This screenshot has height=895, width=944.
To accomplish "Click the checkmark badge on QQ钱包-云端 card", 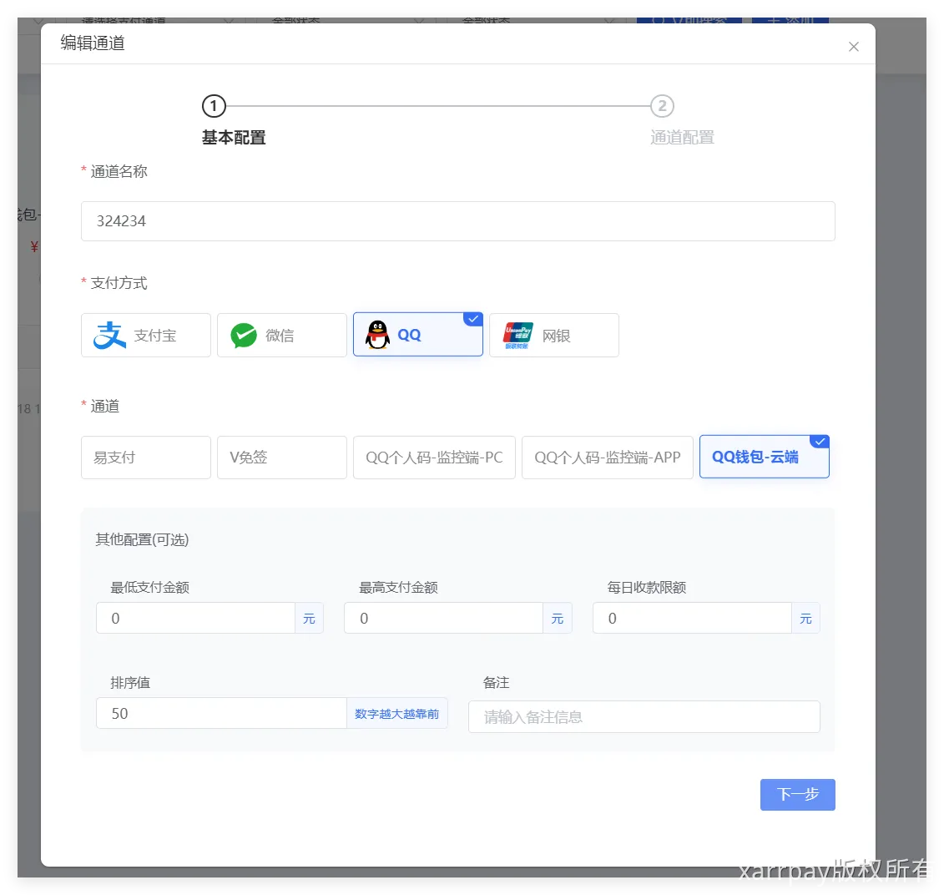I will (x=820, y=441).
